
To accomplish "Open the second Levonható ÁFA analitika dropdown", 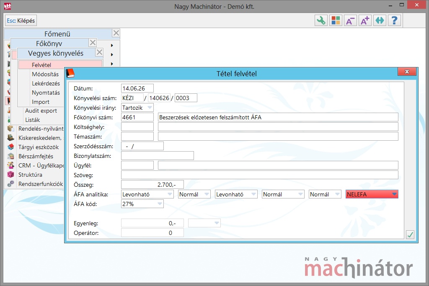I will pos(253,194).
